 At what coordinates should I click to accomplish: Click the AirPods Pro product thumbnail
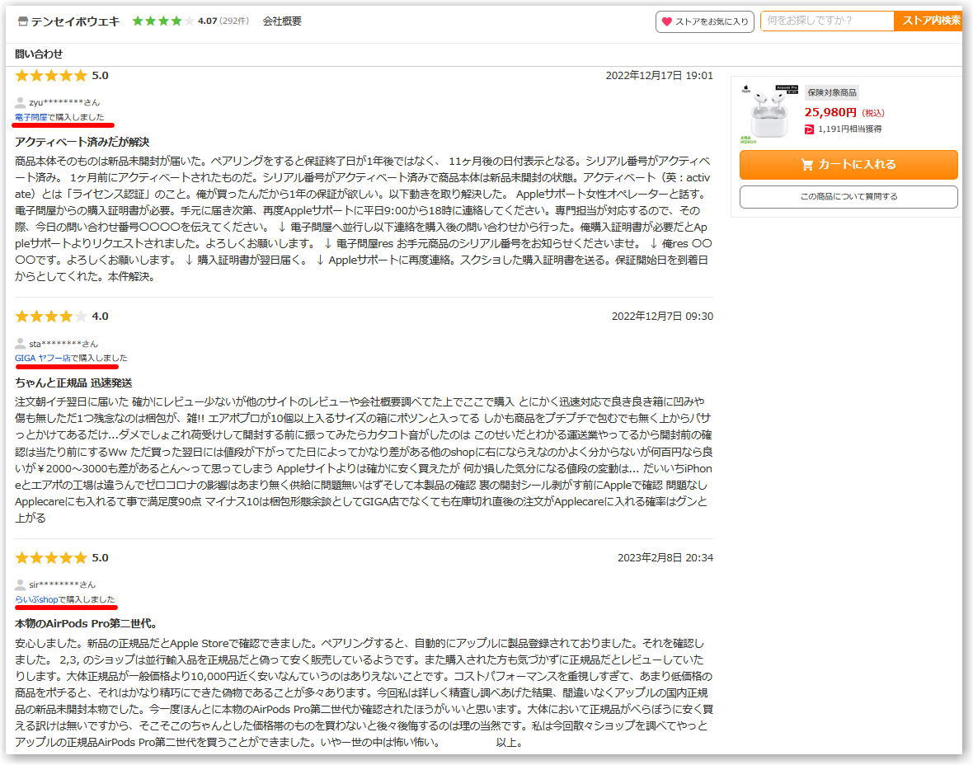[769, 114]
